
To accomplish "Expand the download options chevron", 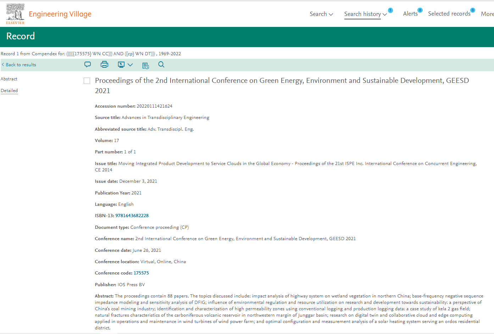I will click(130, 65).
